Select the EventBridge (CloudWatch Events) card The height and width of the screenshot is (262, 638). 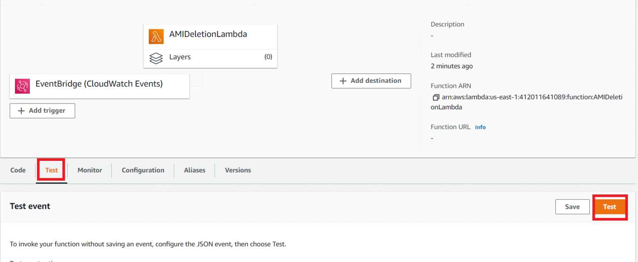tap(100, 86)
